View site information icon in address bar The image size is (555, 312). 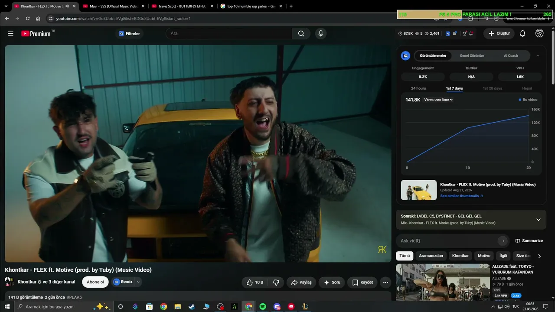50,19
